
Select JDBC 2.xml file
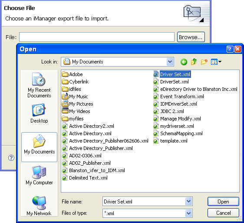tap(168, 111)
